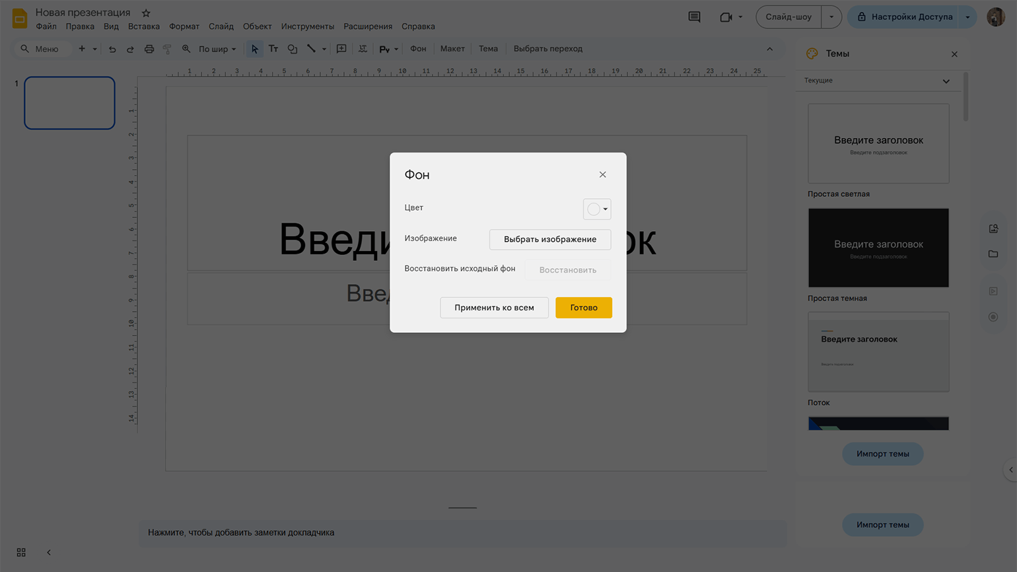Expand the Текущие themes section

946,81
